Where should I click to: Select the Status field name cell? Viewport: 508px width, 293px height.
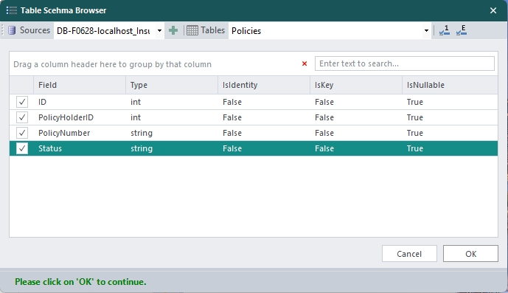tap(80, 148)
